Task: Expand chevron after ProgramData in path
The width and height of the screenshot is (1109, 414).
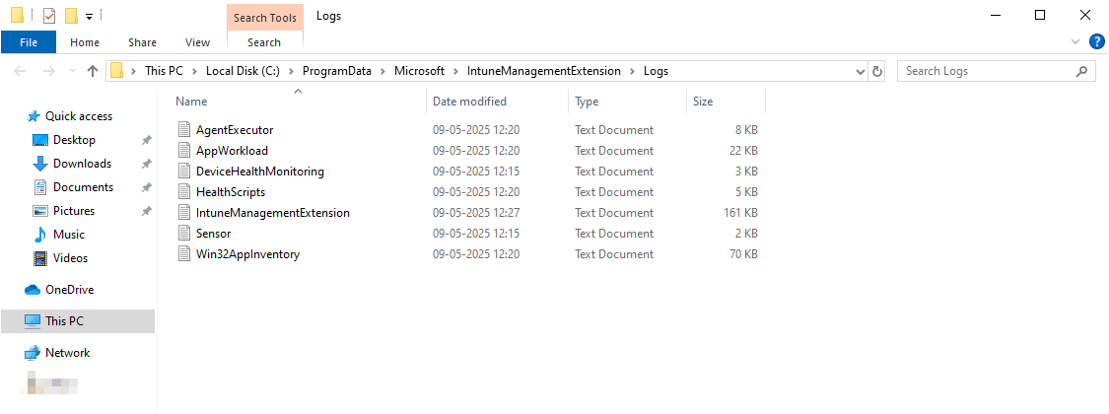Action: (382, 71)
